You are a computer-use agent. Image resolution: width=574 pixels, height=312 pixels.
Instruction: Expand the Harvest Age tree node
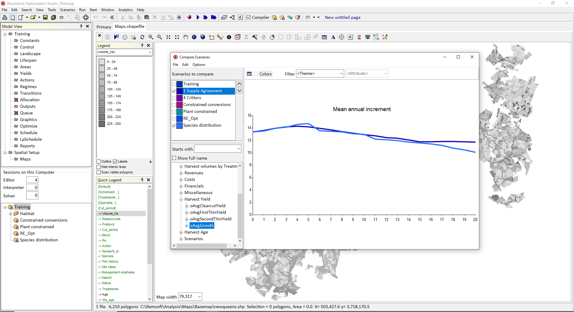pyautogui.click(x=181, y=232)
